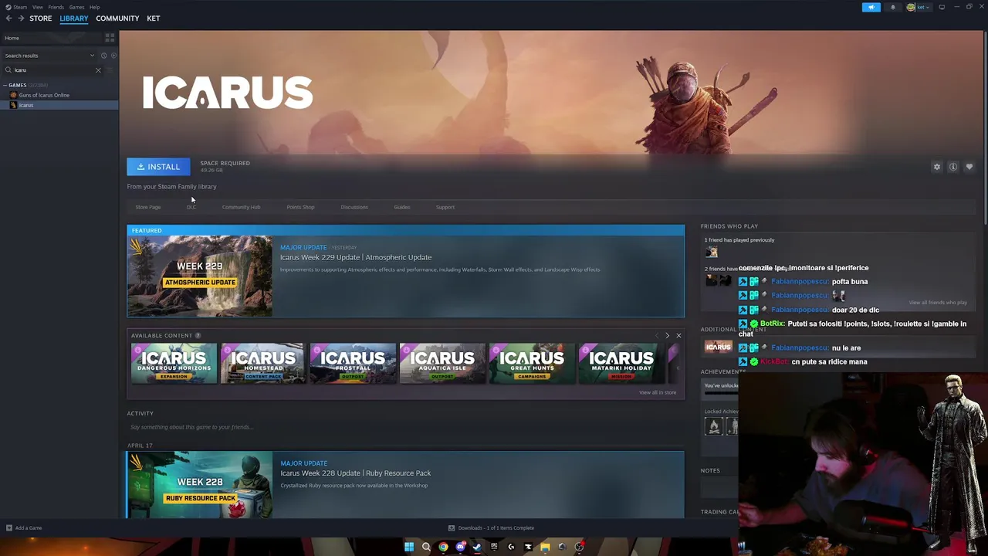Show next available content with right chevron
Image resolution: width=988 pixels, height=556 pixels.
tap(667, 336)
